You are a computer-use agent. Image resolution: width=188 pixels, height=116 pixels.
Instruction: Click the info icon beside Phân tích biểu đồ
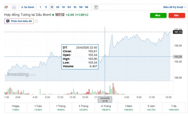pos(37,21)
